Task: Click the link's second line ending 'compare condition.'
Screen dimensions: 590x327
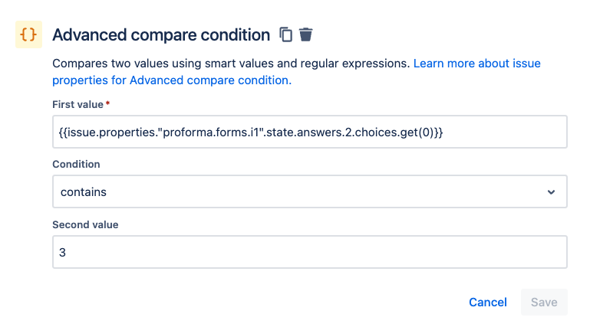Action: click(x=171, y=80)
